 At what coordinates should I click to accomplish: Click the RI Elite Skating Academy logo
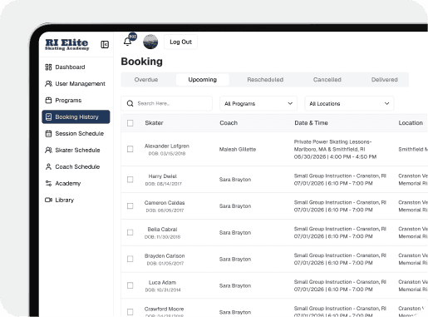tap(66, 44)
